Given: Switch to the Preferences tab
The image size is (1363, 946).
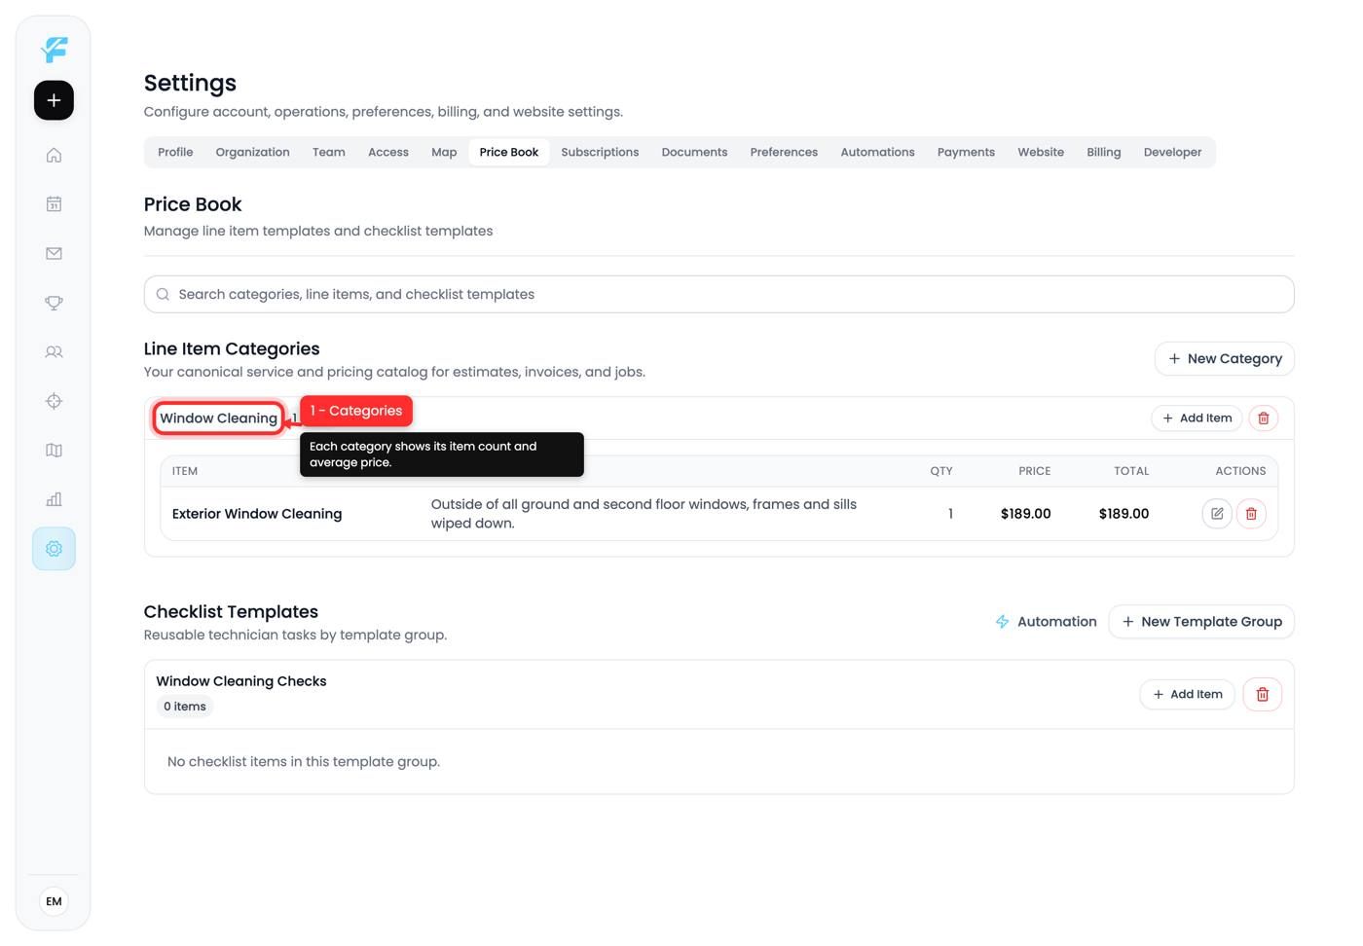Looking at the screenshot, I should [784, 152].
